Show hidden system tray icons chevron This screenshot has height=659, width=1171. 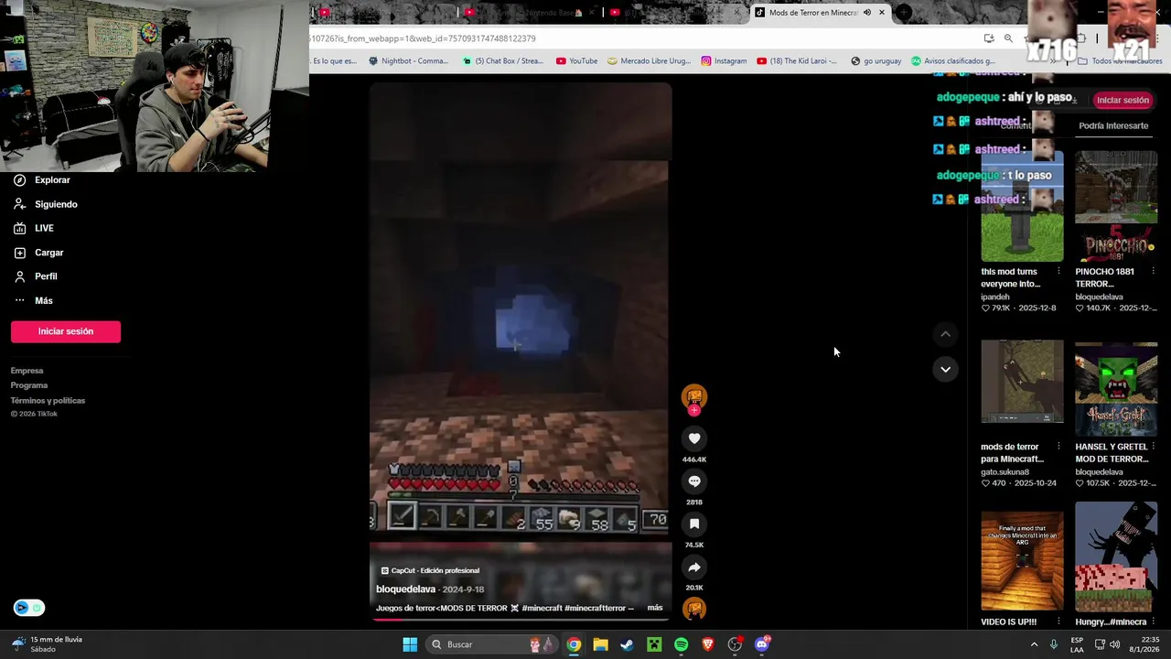[x=1034, y=644]
